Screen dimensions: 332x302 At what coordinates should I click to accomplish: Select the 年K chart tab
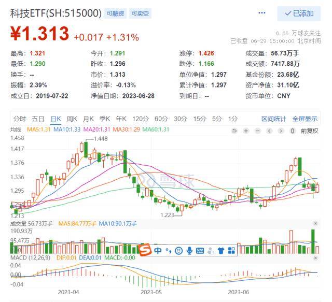tap(121, 119)
